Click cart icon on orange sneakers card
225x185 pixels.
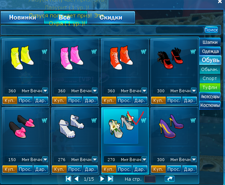[x=144, y=51]
